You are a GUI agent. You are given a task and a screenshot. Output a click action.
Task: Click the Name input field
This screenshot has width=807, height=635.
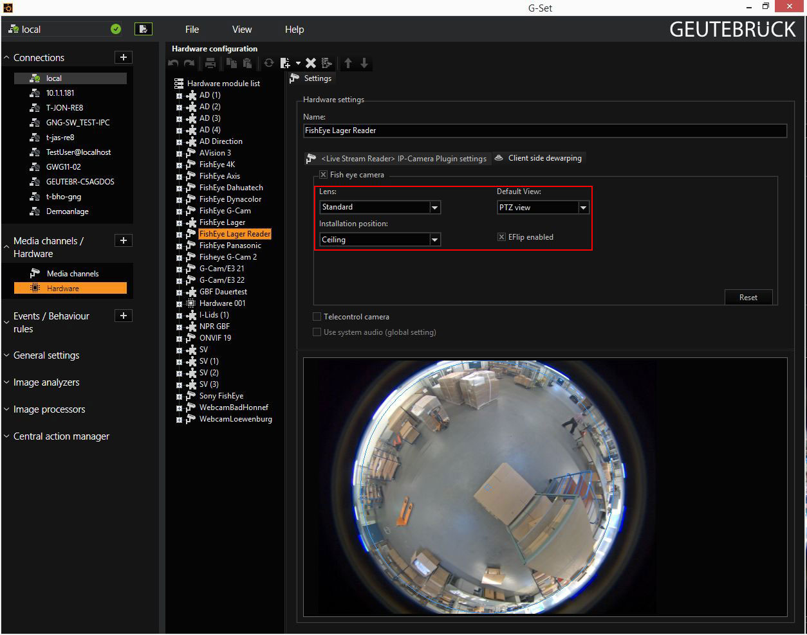[545, 130]
